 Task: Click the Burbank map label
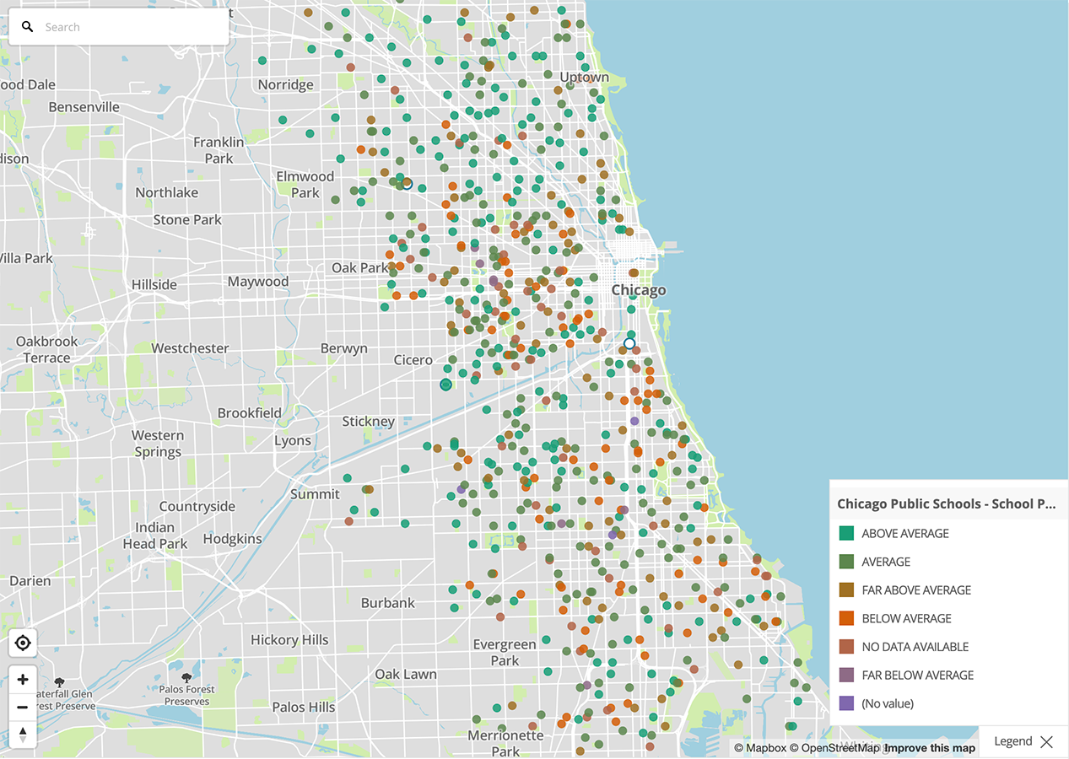coord(388,603)
